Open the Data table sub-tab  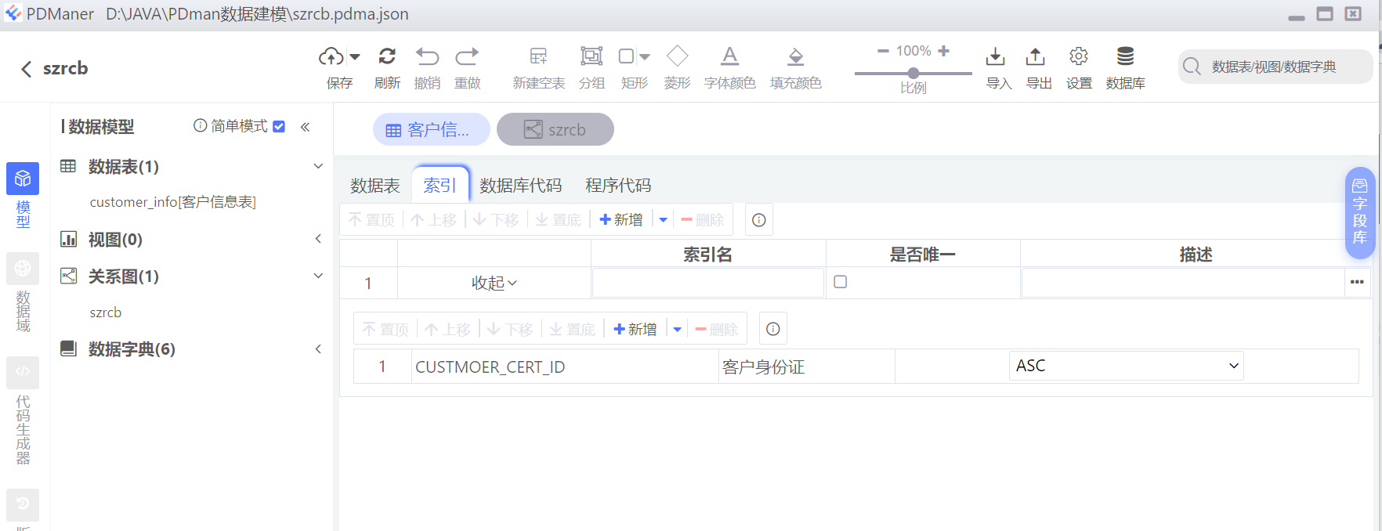click(x=375, y=186)
